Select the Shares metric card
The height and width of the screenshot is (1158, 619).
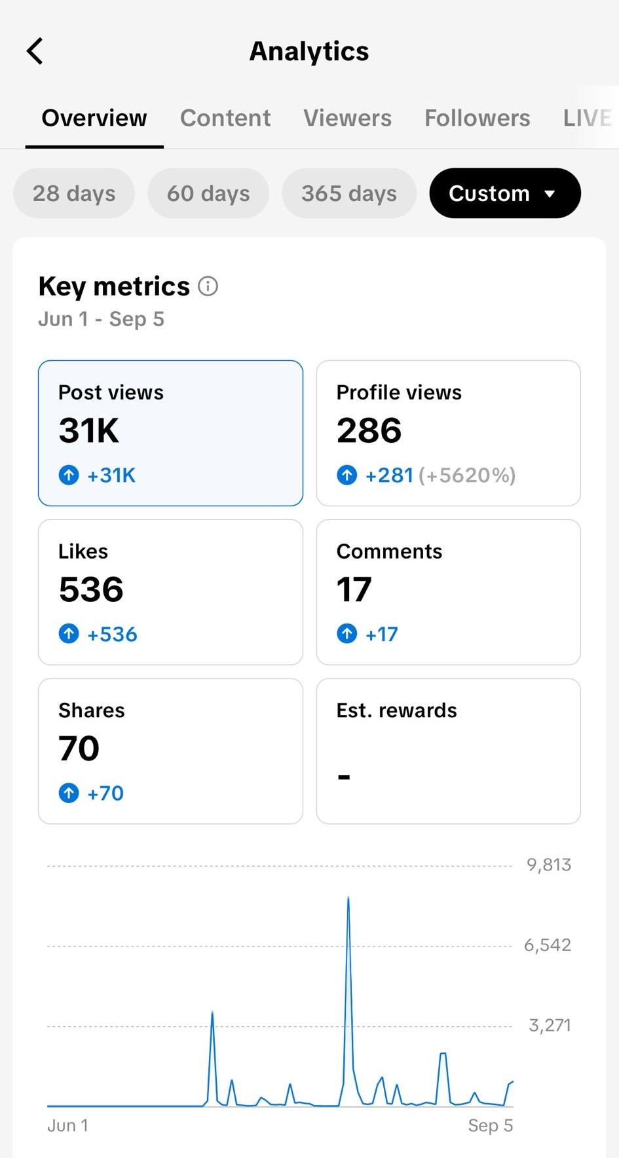[x=170, y=751]
